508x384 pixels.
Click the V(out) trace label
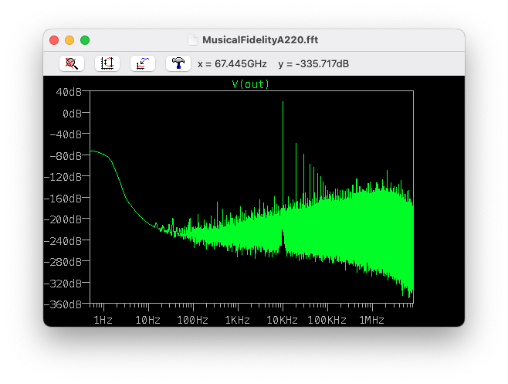(250, 84)
